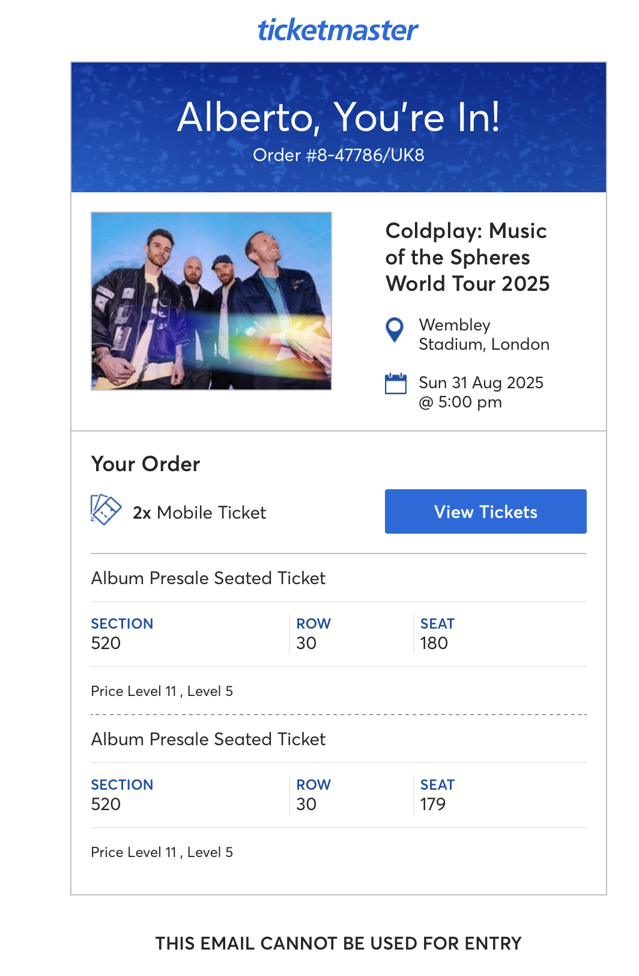Click the 2x Mobile Ticket label
The height and width of the screenshot is (976, 639).
199,513
